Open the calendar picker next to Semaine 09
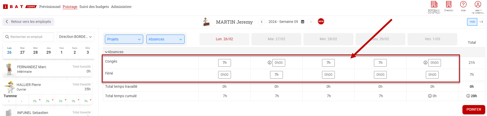Viewport: 487px width, 116px height. click(303, 22)
